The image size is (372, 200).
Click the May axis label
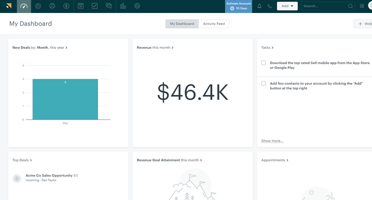click(65, 123)
